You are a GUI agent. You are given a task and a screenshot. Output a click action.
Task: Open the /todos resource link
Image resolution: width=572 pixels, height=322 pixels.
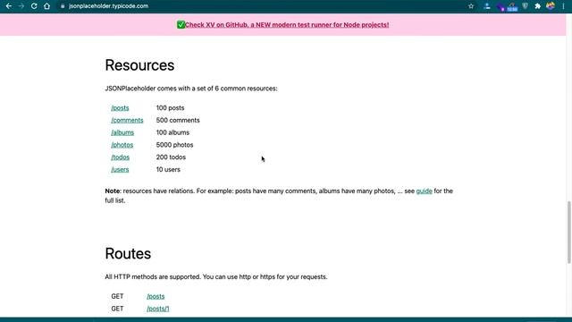click(120, 157)
